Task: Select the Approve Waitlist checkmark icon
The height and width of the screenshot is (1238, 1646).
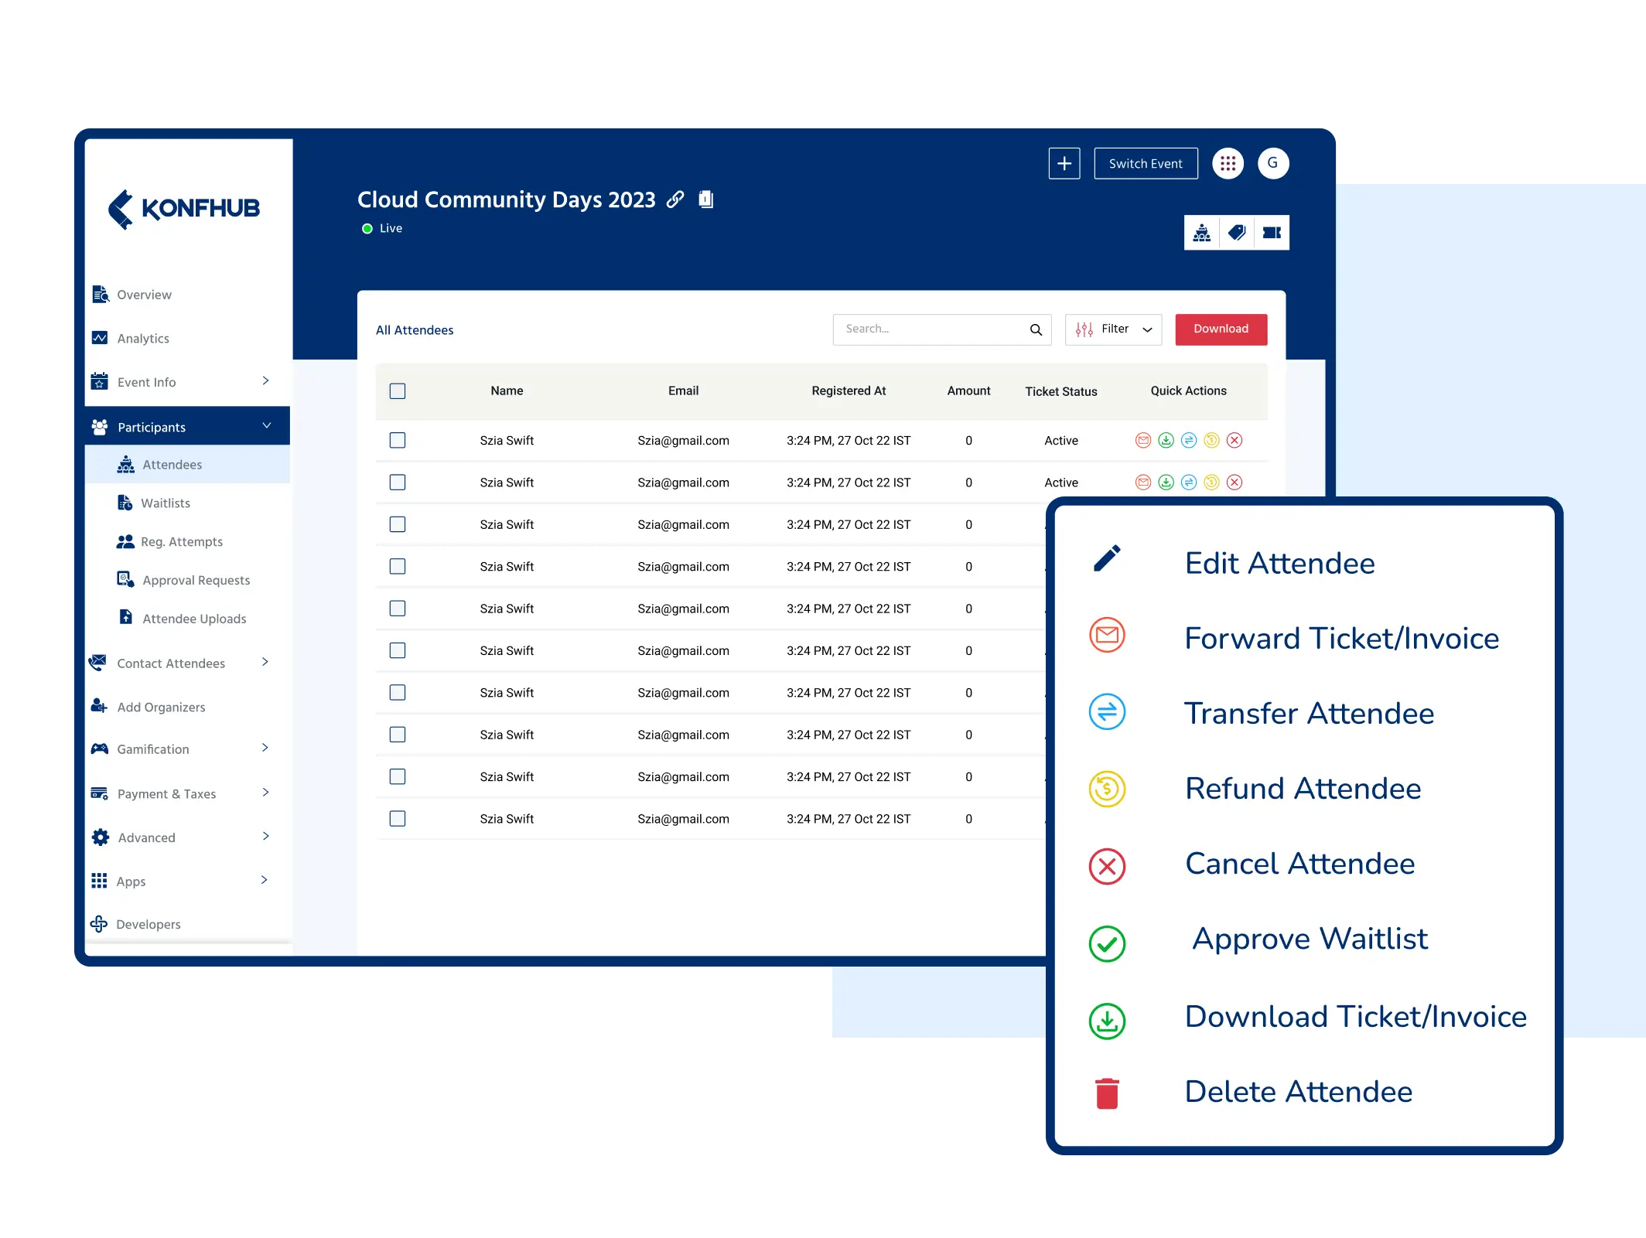Action: [1106, 940]
